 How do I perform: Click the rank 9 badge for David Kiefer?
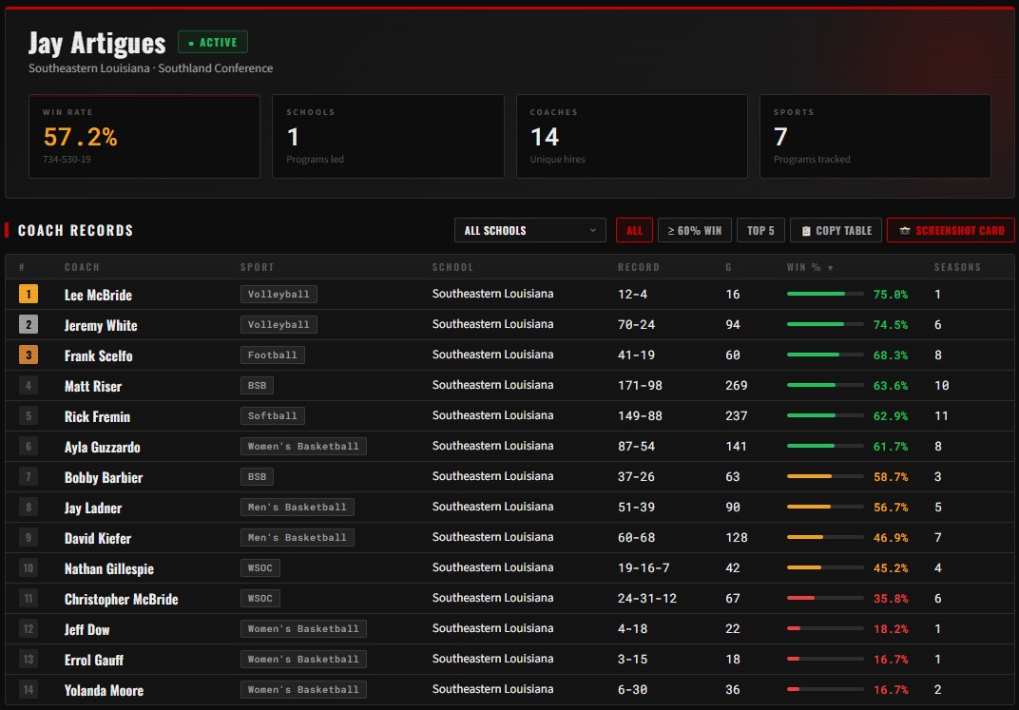tap(29, 537)
